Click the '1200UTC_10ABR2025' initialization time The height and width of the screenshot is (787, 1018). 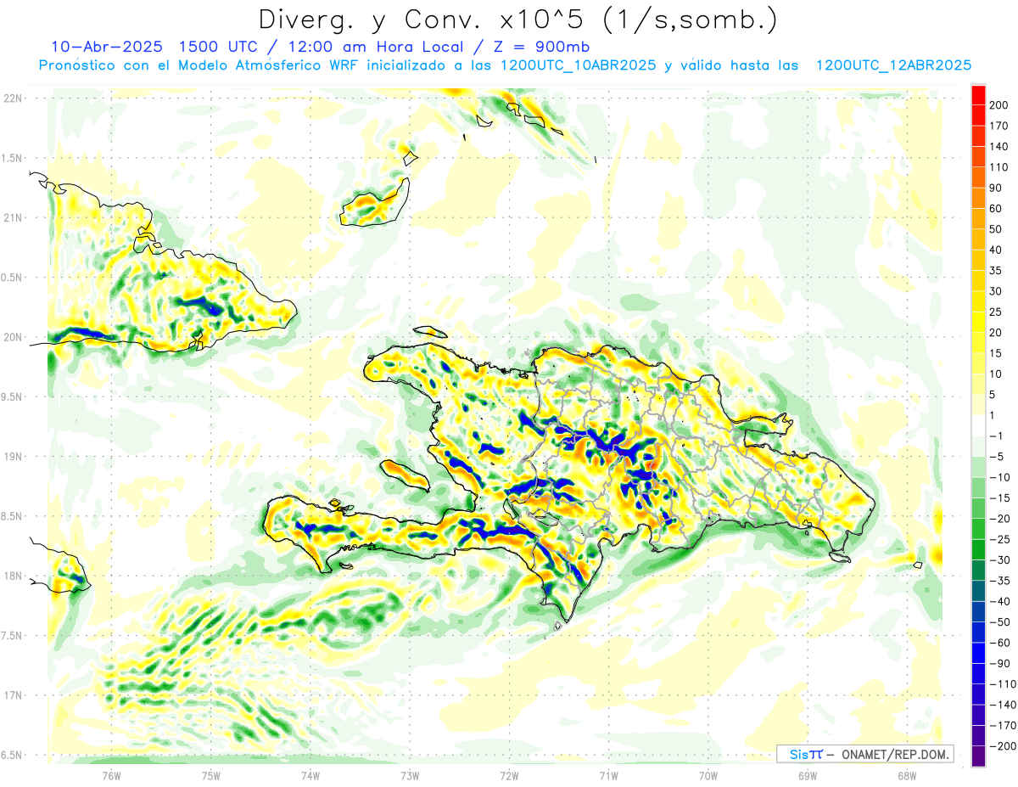(578, 65)
